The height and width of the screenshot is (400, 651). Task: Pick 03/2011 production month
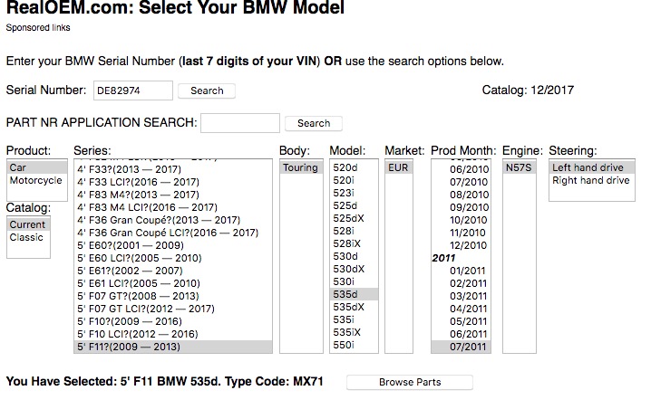(468, 296)
